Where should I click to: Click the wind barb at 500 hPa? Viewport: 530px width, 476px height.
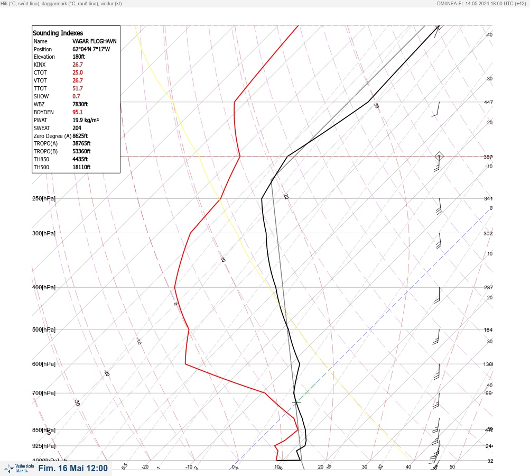(436, 337)
